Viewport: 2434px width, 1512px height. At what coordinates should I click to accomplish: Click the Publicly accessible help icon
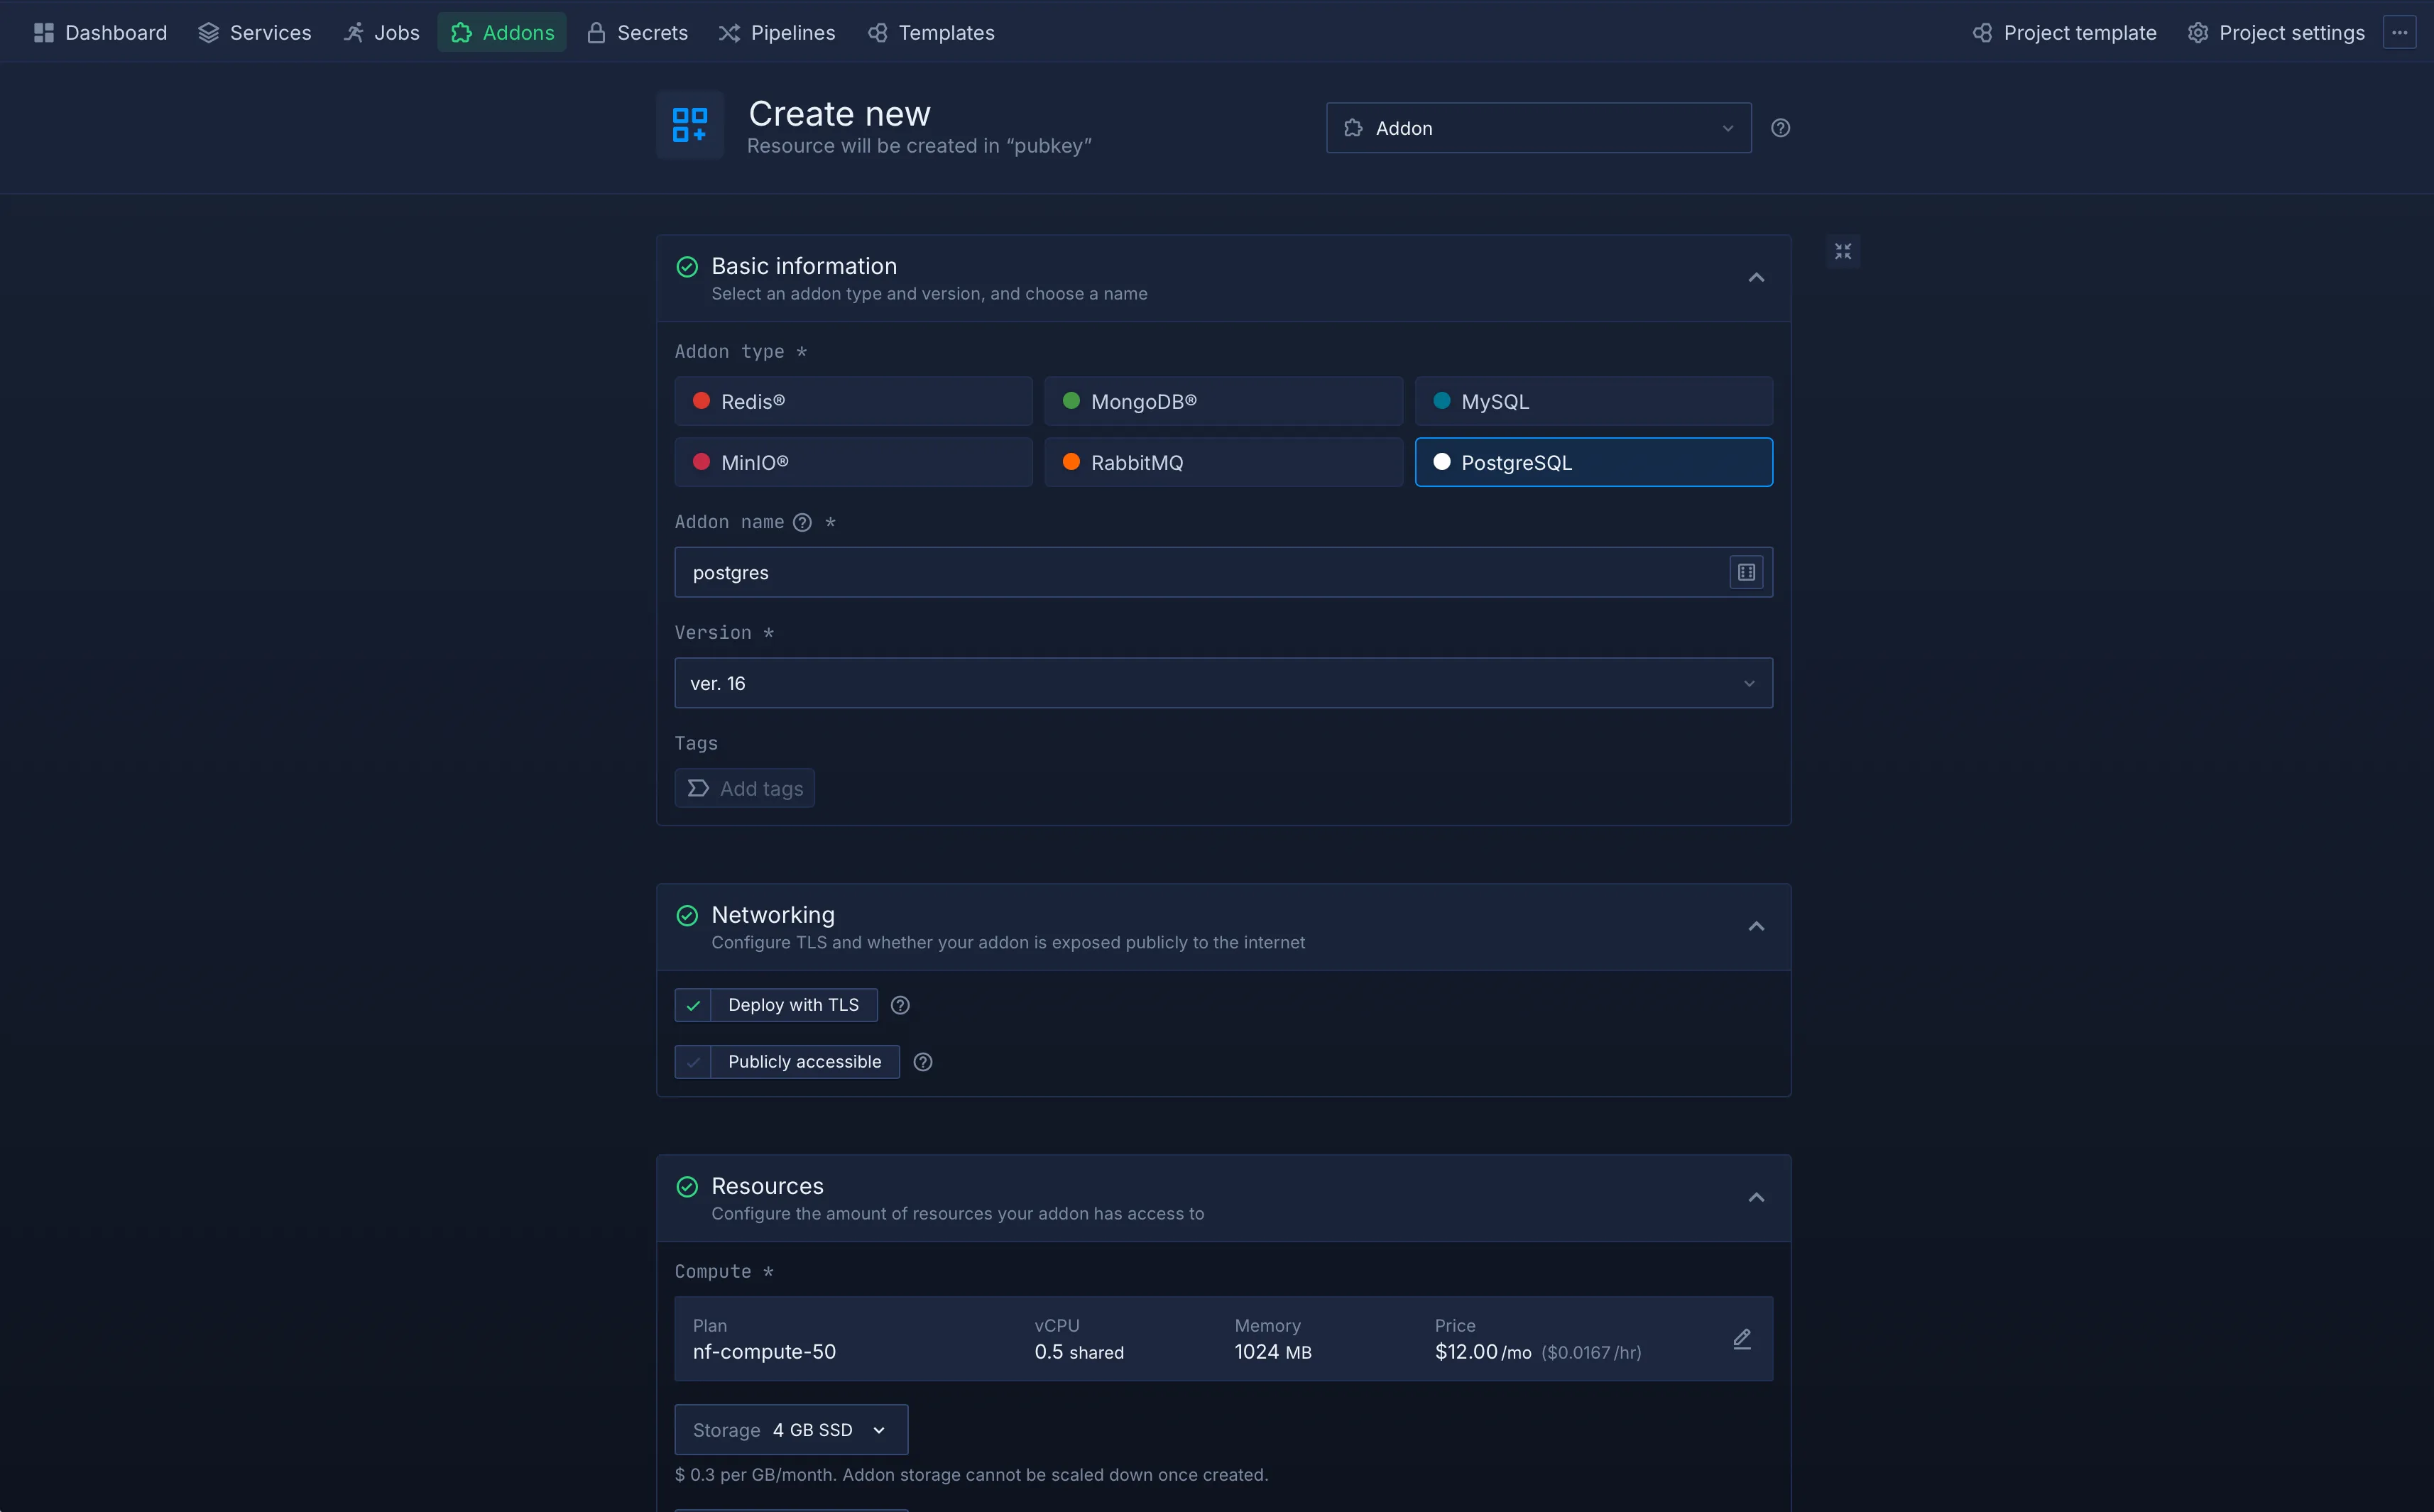point(923,1062)
